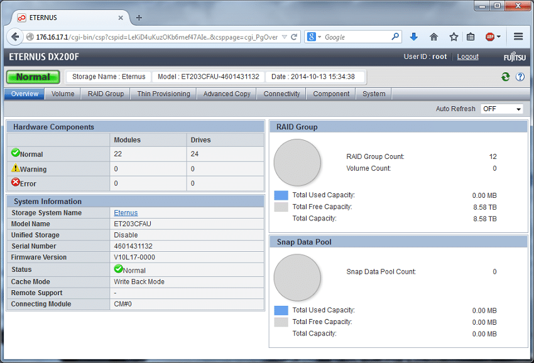Click the Snap Data Pool Total Used Capacity blue swatch
The image size is (534, 363).
point(281,310)
